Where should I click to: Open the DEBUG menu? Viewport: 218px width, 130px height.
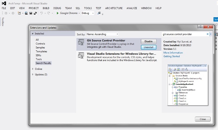57,8
